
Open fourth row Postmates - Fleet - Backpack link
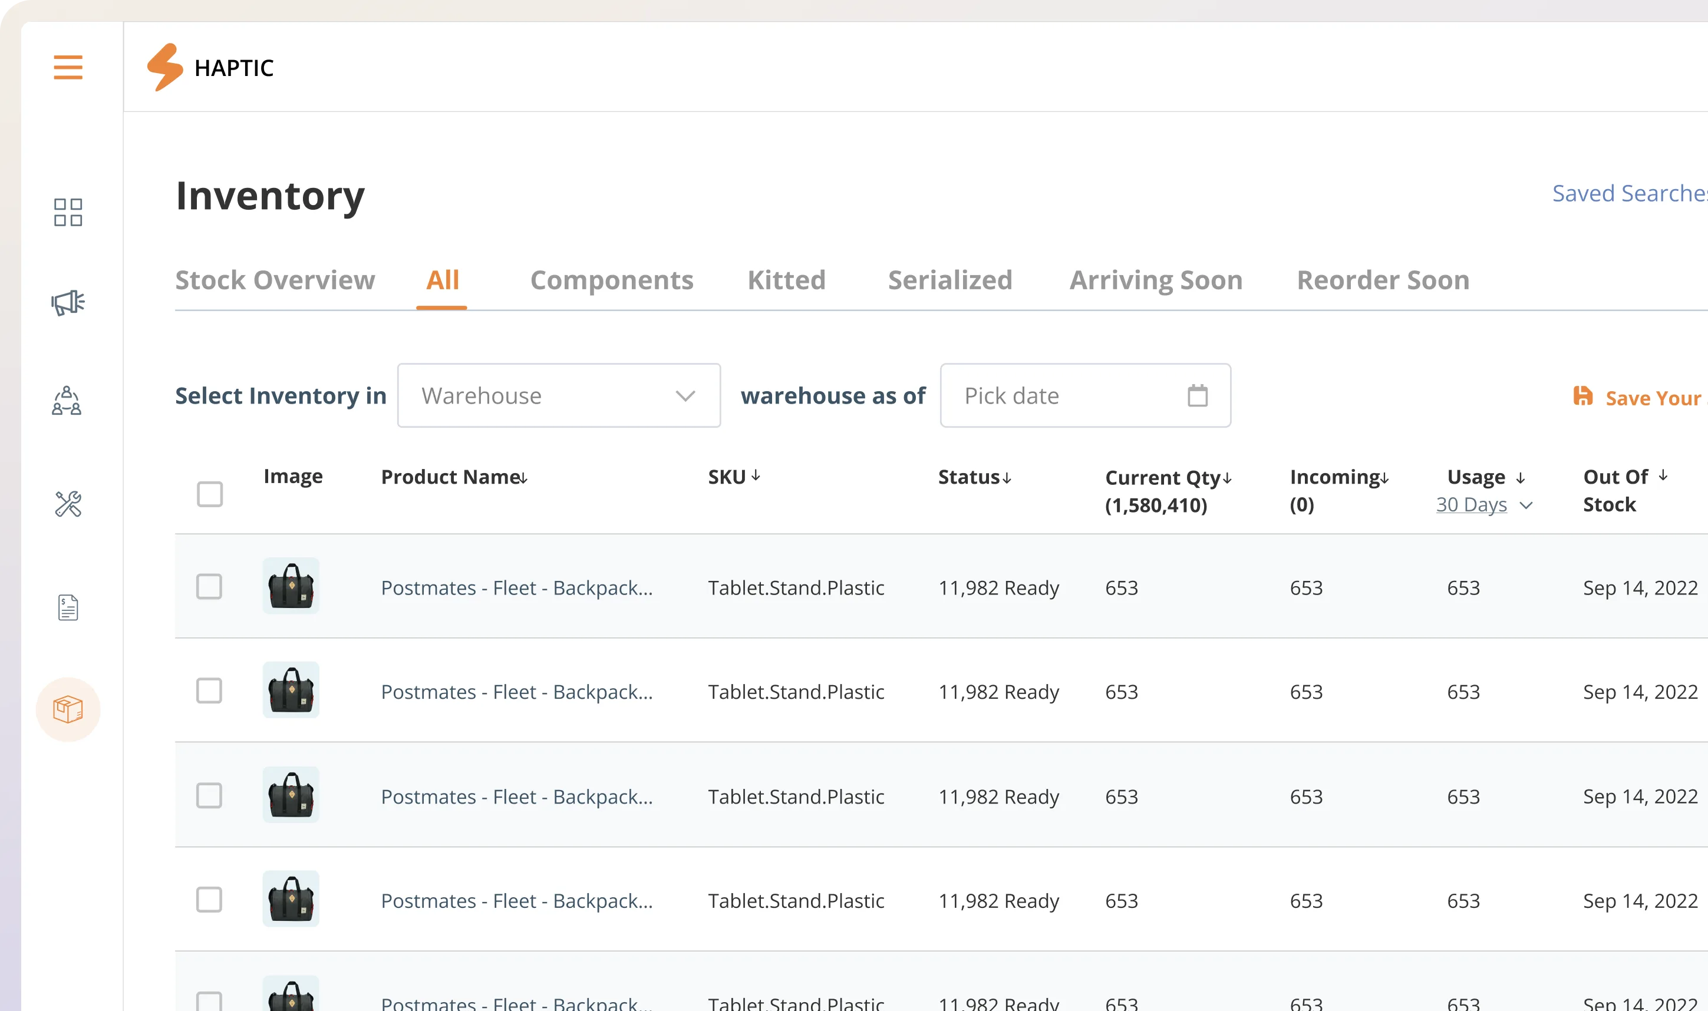[x=516, y=901]
